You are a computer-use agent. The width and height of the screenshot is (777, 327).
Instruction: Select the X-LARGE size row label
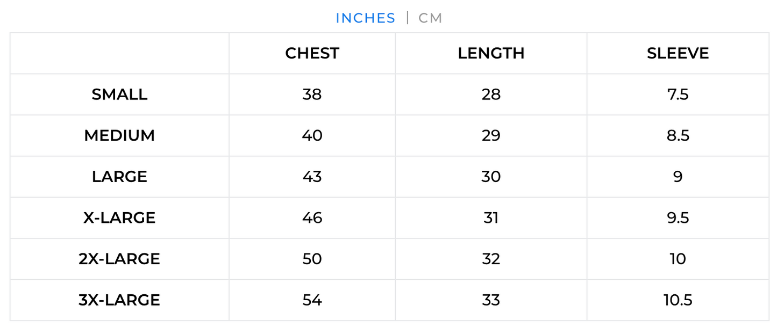tap(119, 218)
